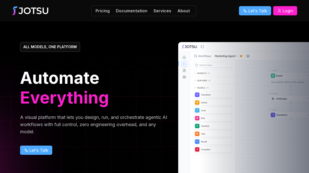Click into the Search tools field
Screen dimensions: 309x173
click(x=213, y=65)
